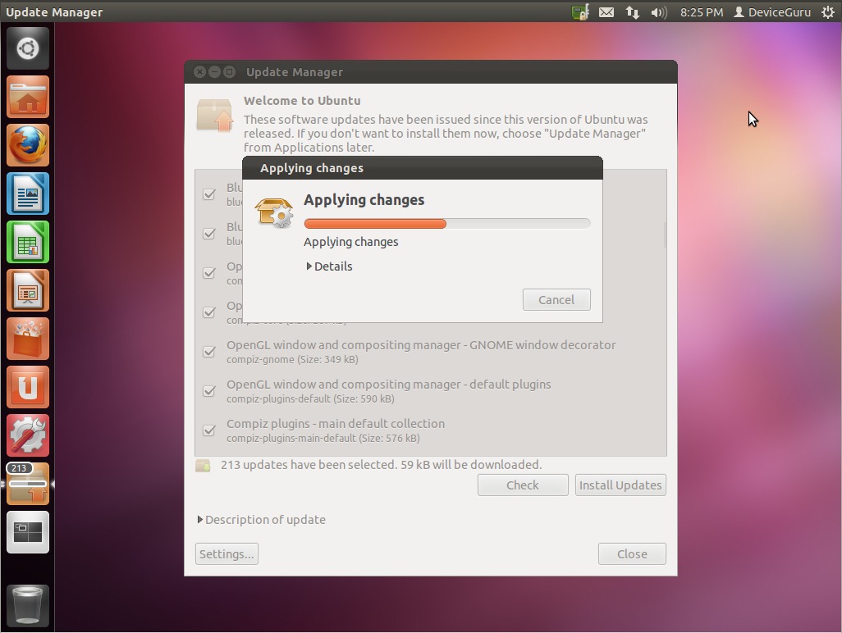The width and height of the screenshot is (842, 633).
Task: Open the session power gear menu
Action: coord(828,11)
